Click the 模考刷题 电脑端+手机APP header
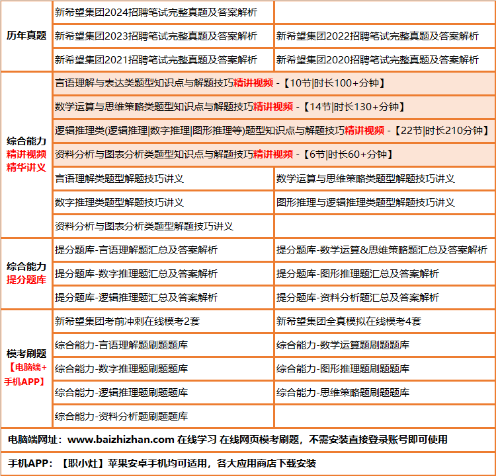496x476 pixels. pos(26,368)
